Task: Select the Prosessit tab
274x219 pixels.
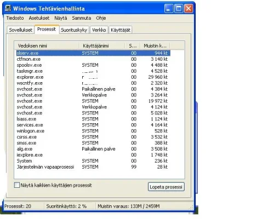Action: 47,30
